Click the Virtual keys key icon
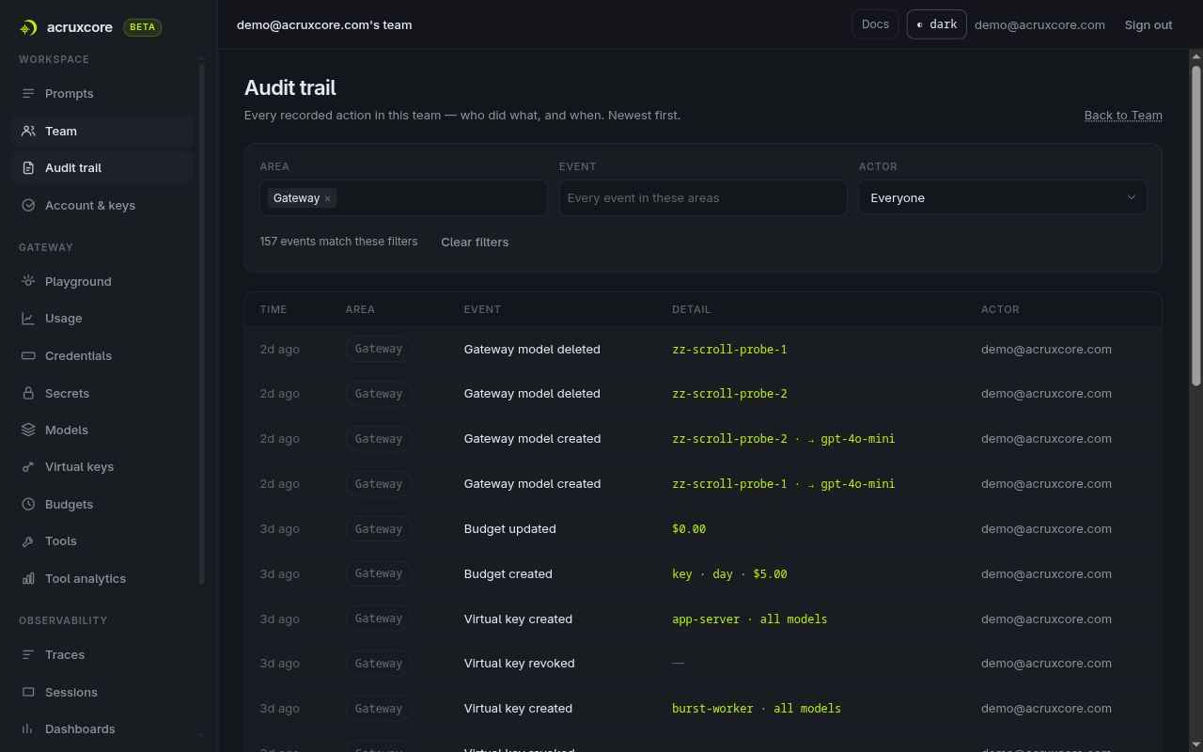The height and width of the screenshot is (752, 1203). coord(28,467)
